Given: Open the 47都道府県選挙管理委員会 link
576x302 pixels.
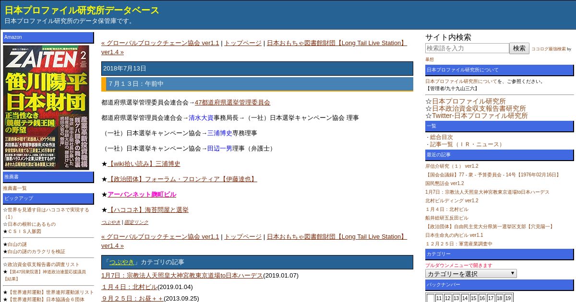Looking at the screenshot, I should coord(232,102).
